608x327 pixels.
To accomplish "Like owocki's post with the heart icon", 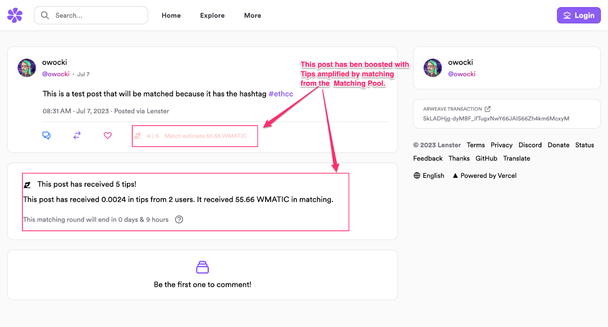I will 108,135.
